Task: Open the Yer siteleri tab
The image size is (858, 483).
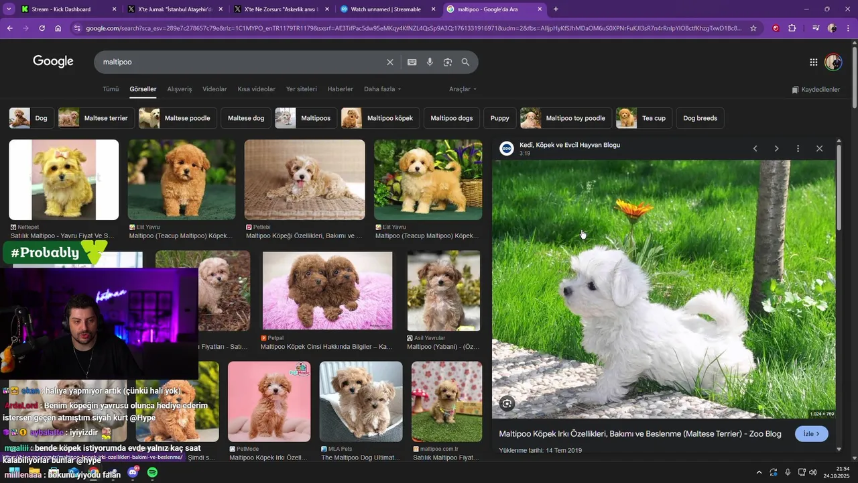Action: click(x=301, y=89)
